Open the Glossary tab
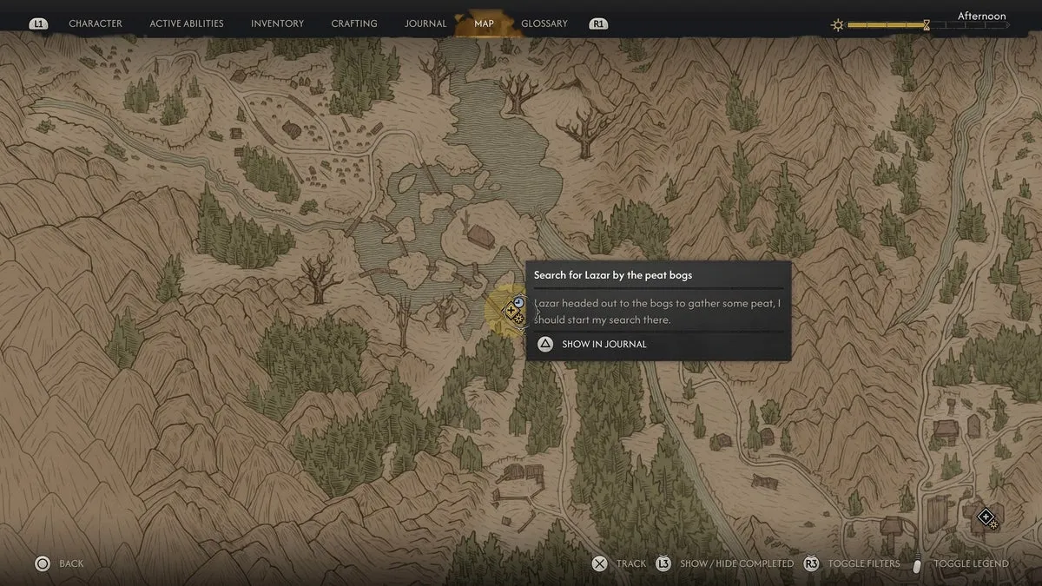 pyautogui.click(x=544, y=23)
